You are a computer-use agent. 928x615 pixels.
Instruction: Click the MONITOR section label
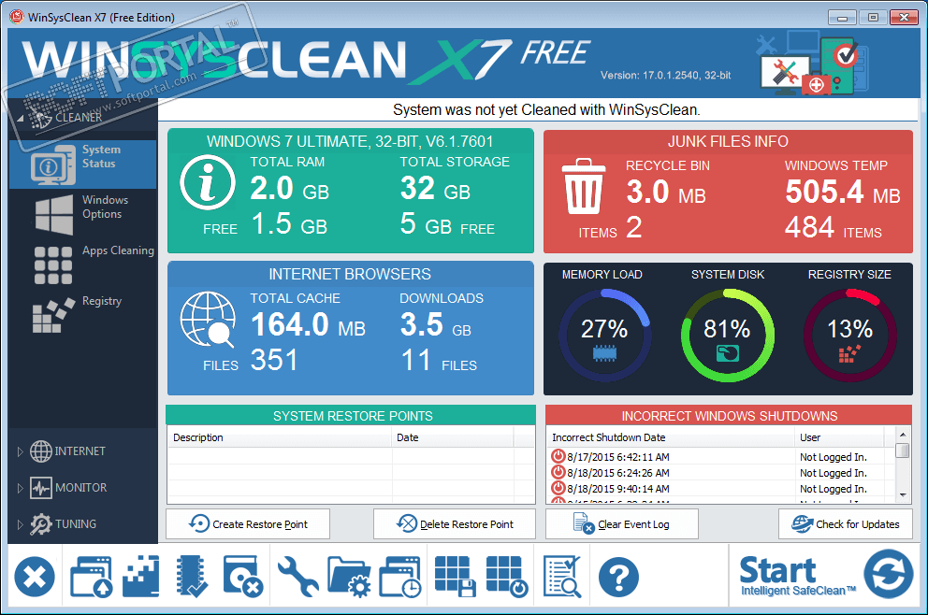tap(81, 488)
